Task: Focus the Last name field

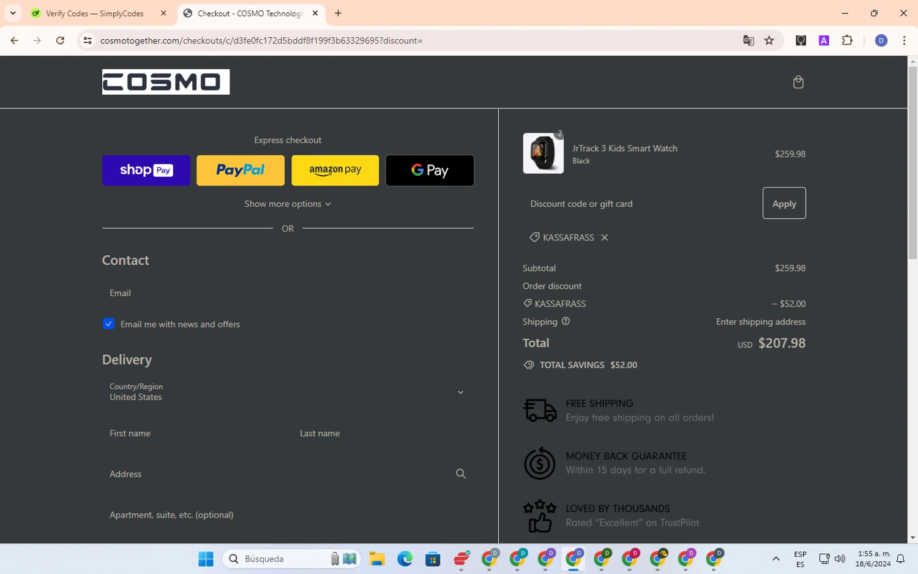Action: pos(383,433)
